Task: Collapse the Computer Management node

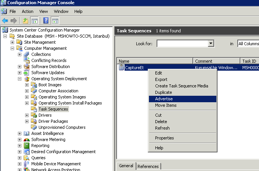Action: coord(13,48)
